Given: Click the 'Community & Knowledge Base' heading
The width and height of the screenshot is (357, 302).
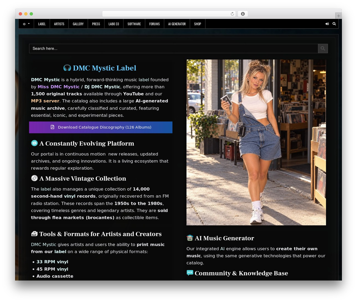Looking at the screenshot, I should 242,273.
